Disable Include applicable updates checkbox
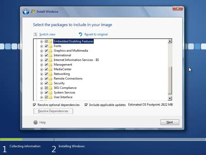 tap(86, 105)
